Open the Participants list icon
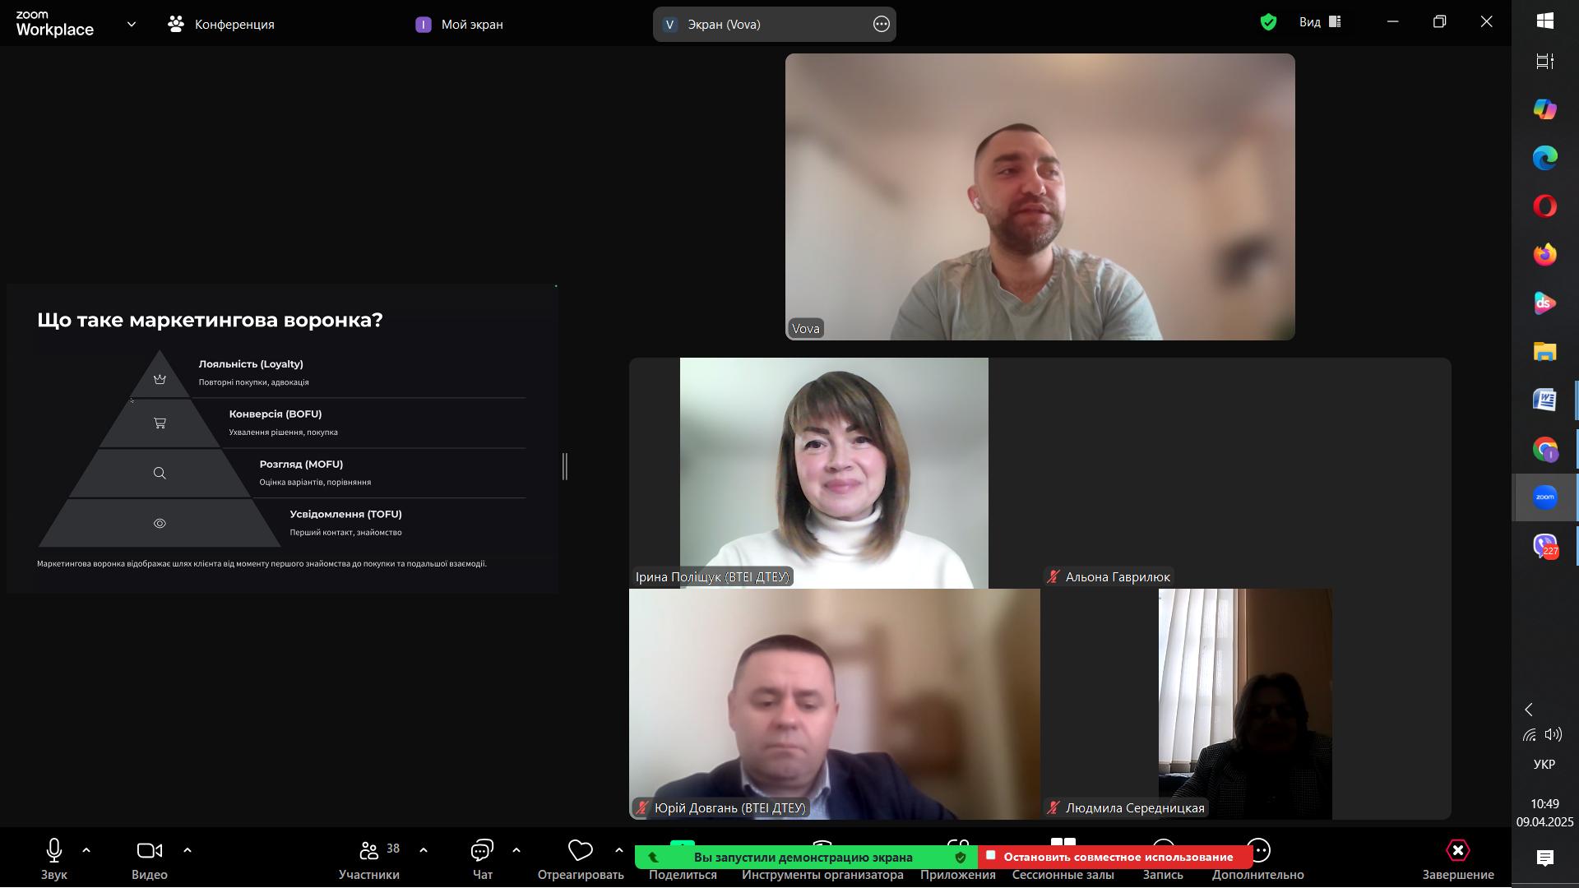This screenshot has height=888, width=1579. [x=369, y=850]
